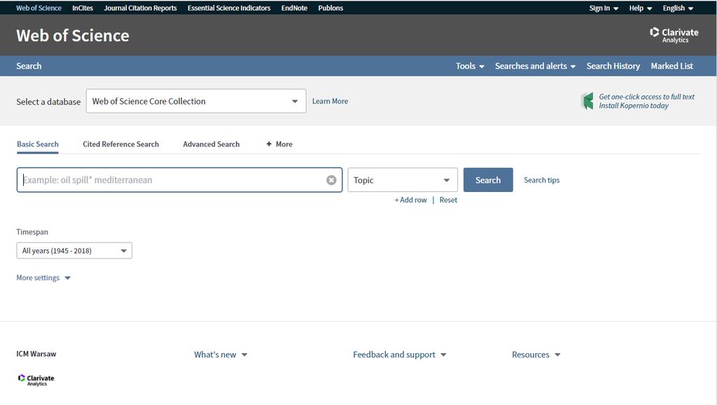The image size is (717, 405).
Task: Click Search in the blue navigation bar
Action: (29, 66)
